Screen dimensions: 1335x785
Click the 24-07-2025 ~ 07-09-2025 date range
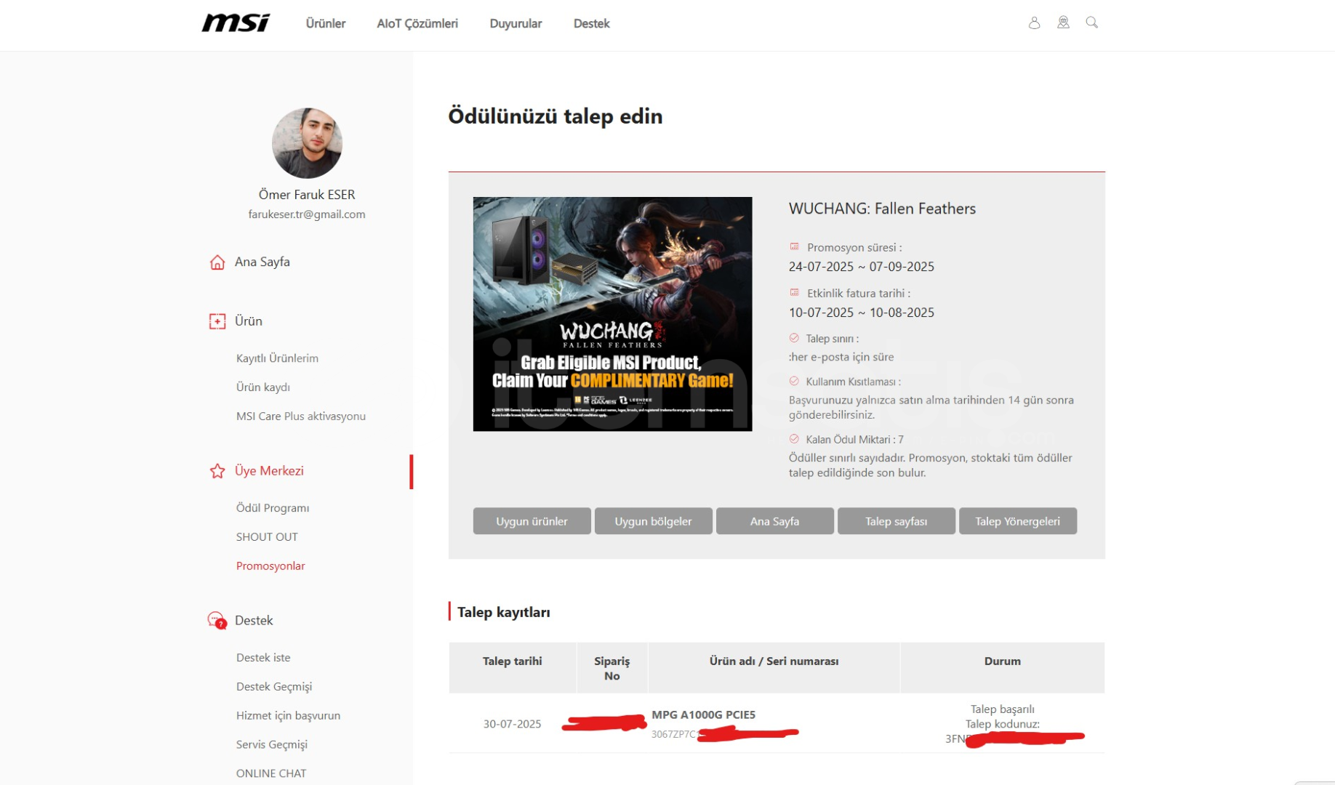(861, 267)
